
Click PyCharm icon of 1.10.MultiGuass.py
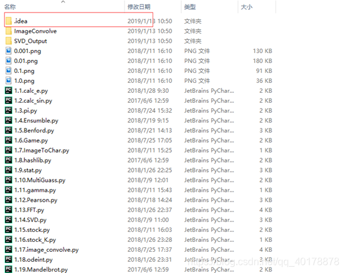point(8,180)
